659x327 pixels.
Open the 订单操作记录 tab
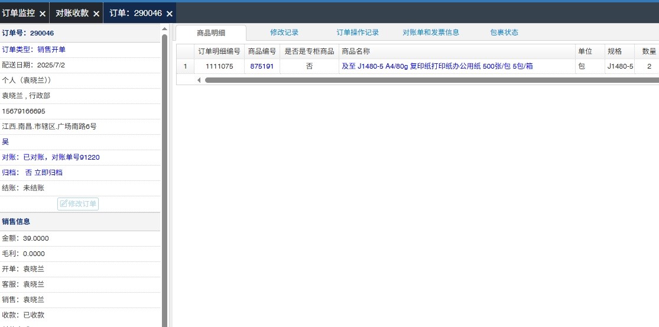(x=358, y=33)
